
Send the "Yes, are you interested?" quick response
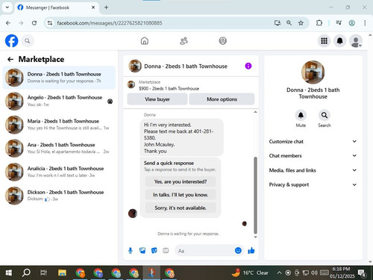(x=181, y=181)
